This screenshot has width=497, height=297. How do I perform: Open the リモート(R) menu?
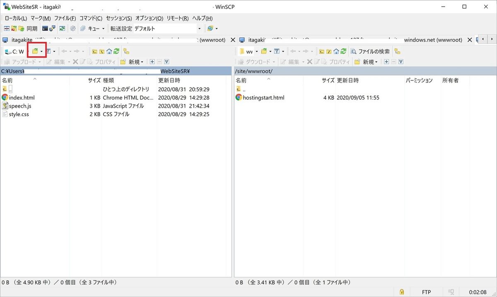(x=178, y=18)
